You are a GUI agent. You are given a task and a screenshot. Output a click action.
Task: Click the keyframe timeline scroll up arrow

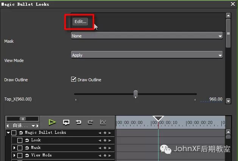pos(228,132)
